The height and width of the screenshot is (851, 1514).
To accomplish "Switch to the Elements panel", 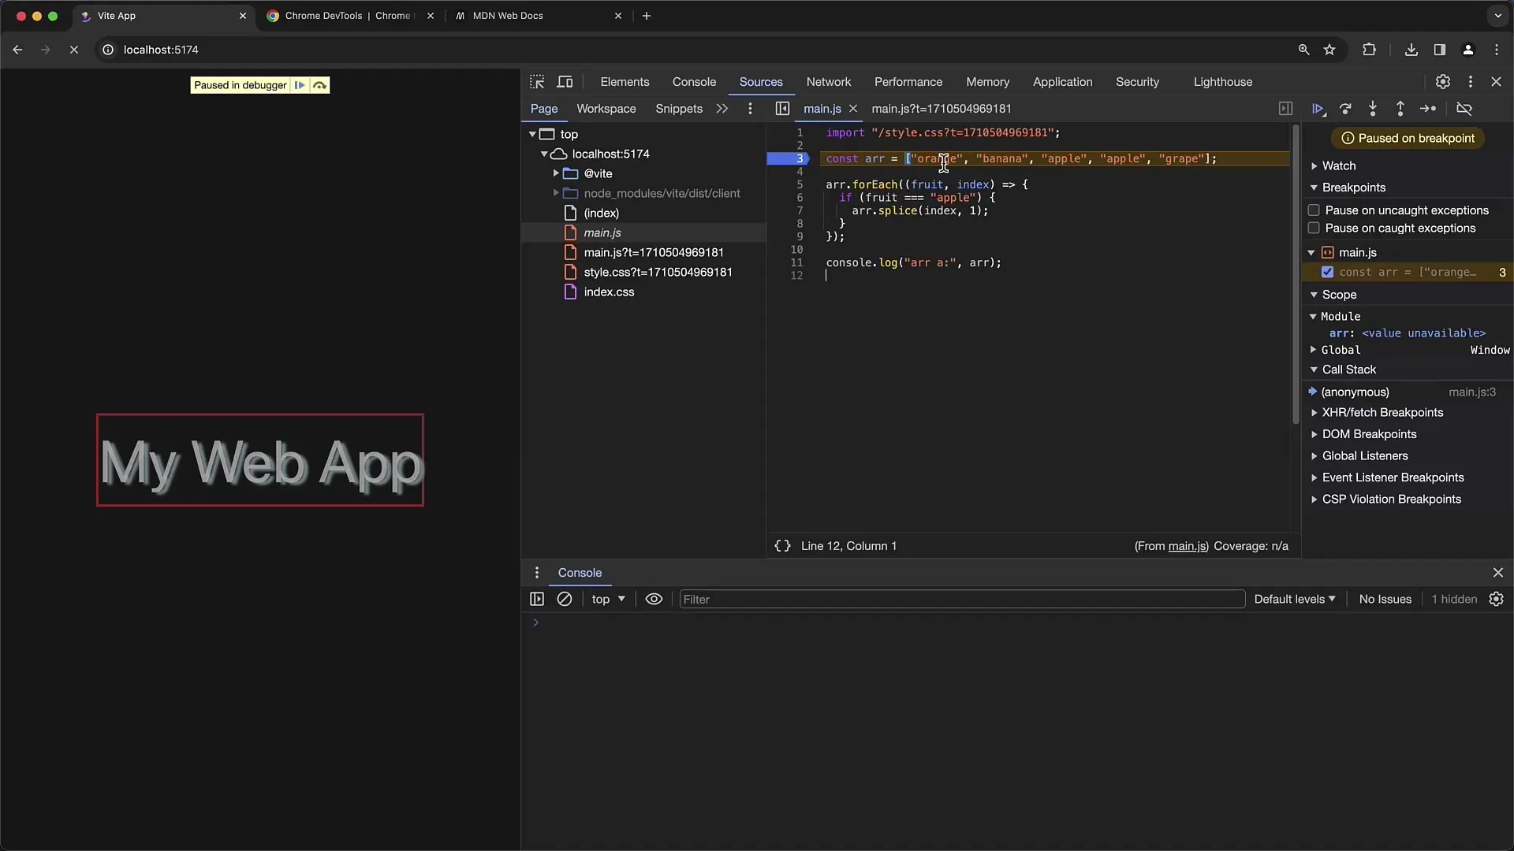I will tap(625, 82).
